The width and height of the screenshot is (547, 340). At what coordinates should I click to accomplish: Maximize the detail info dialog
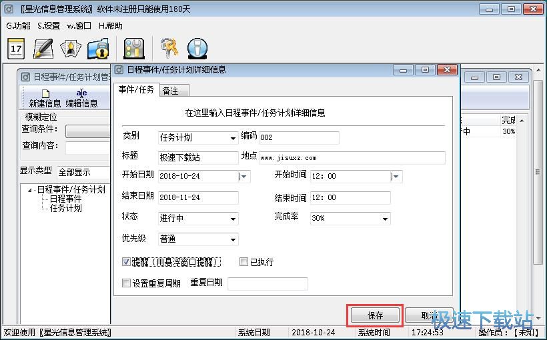point(425,70)
